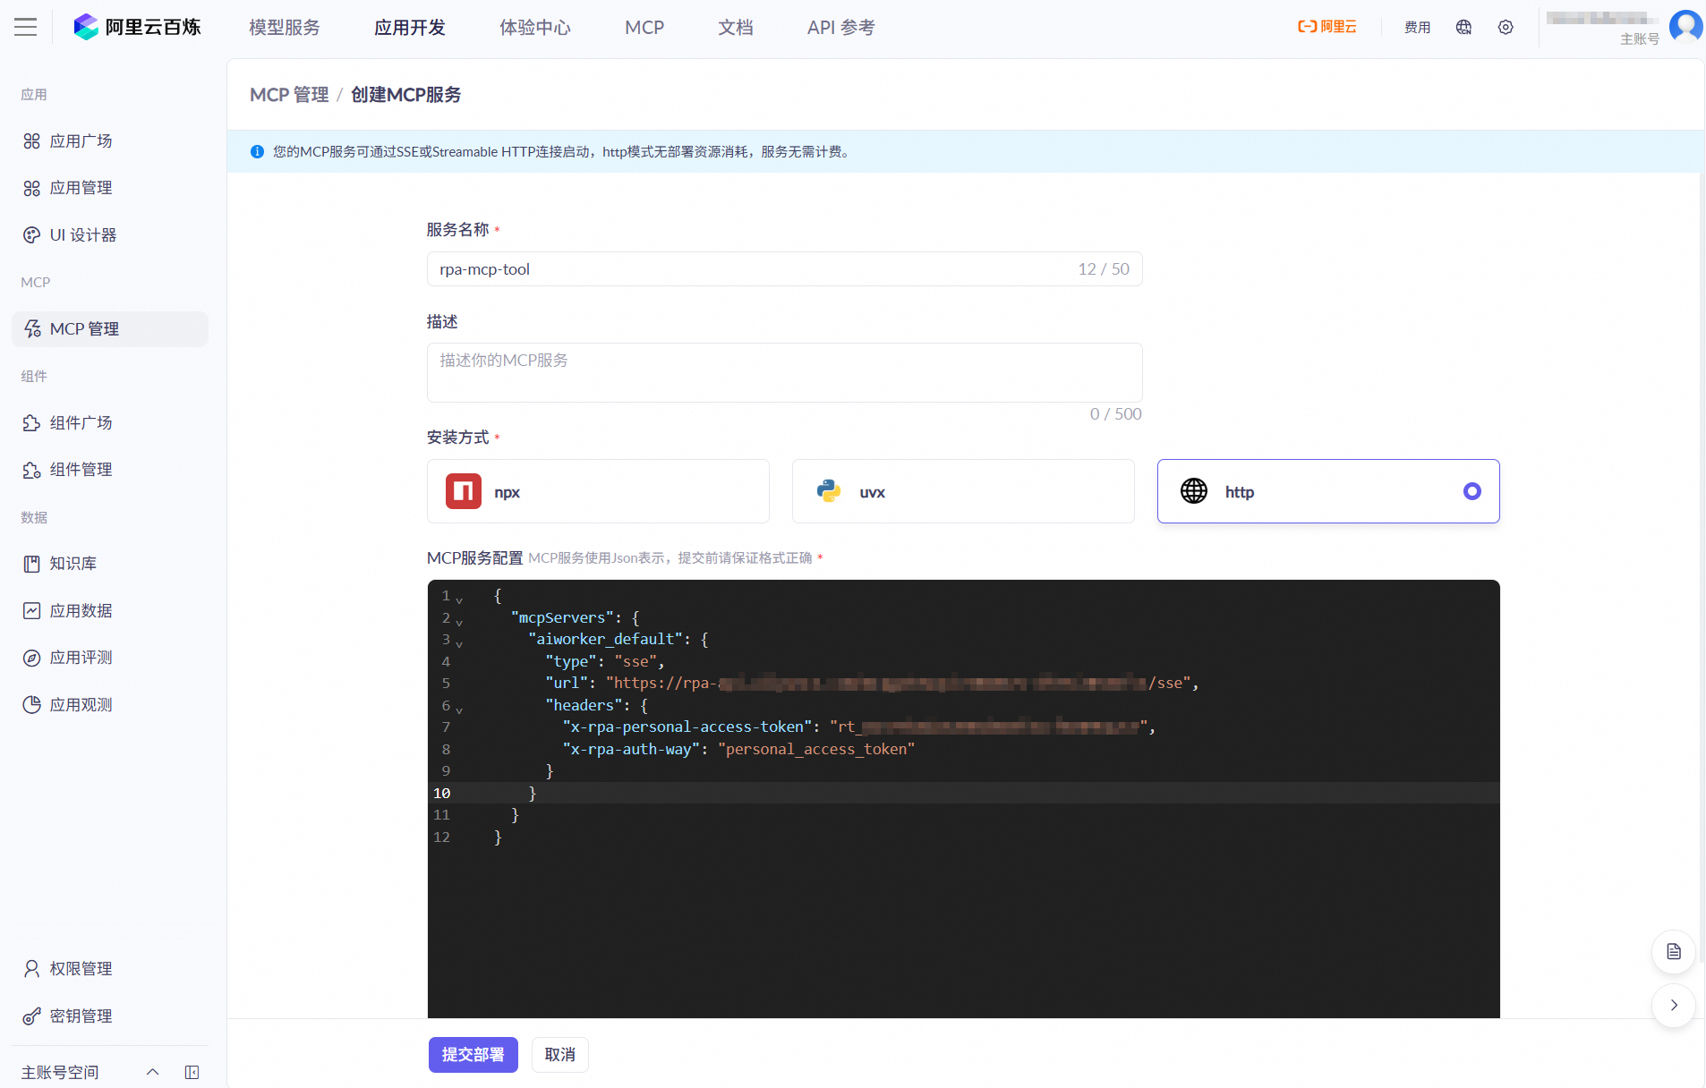1706x1088 pixels.
Task: Open the API 参考 top tab
Action: click(841, 27)
